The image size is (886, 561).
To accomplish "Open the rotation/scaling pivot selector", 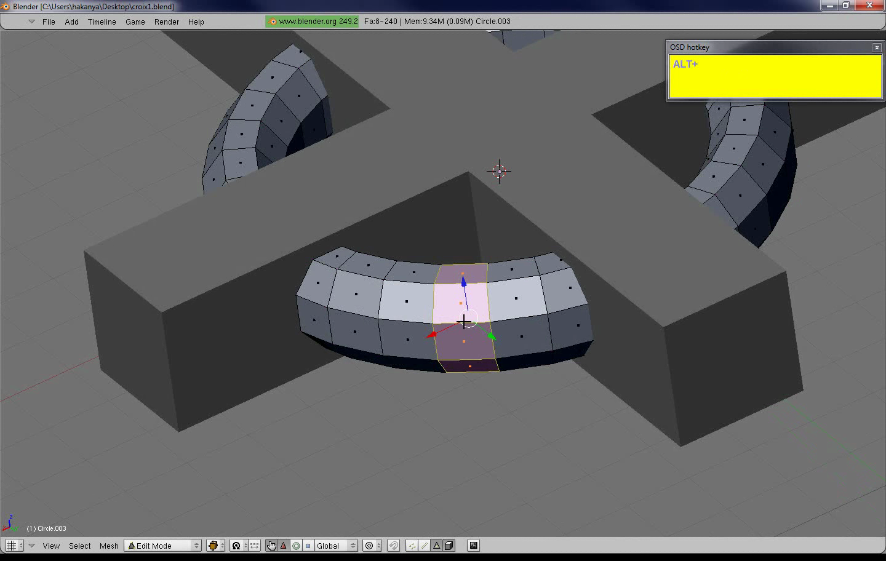I will tap(239, 546).
